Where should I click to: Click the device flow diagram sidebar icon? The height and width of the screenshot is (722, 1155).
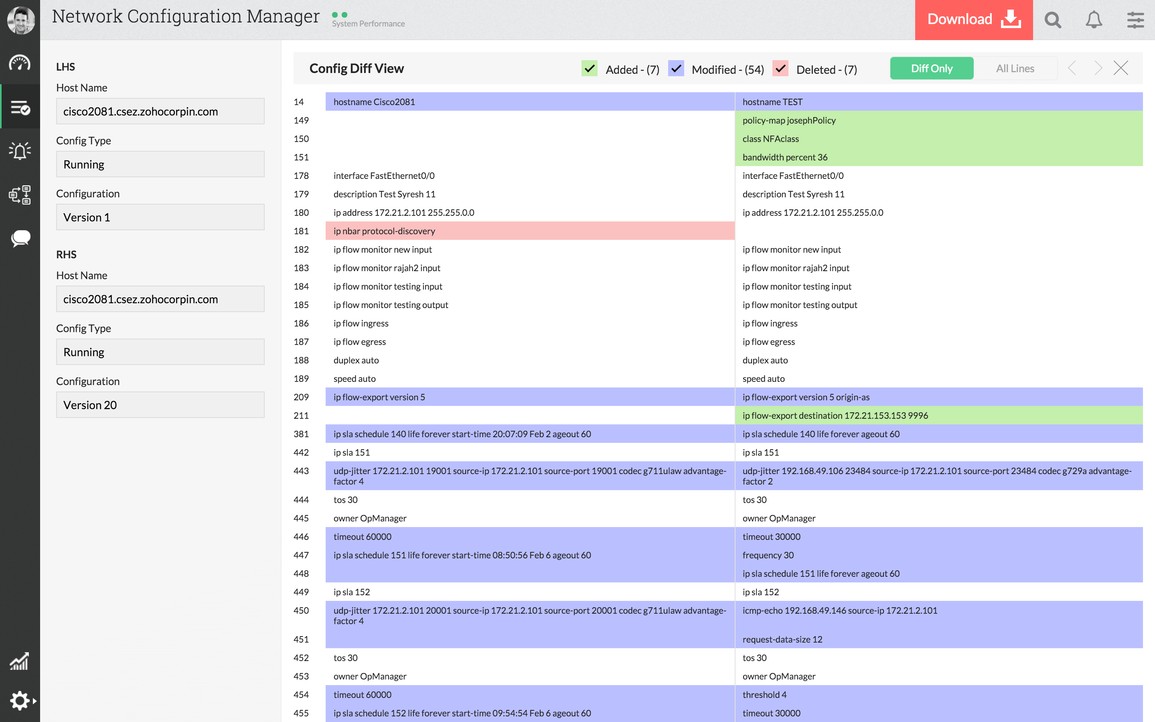pos(20,195)
